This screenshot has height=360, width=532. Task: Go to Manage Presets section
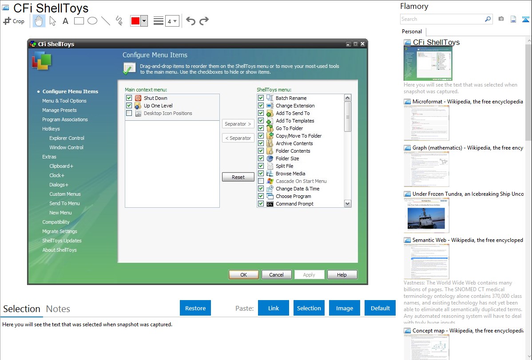[x=60, y=110]
